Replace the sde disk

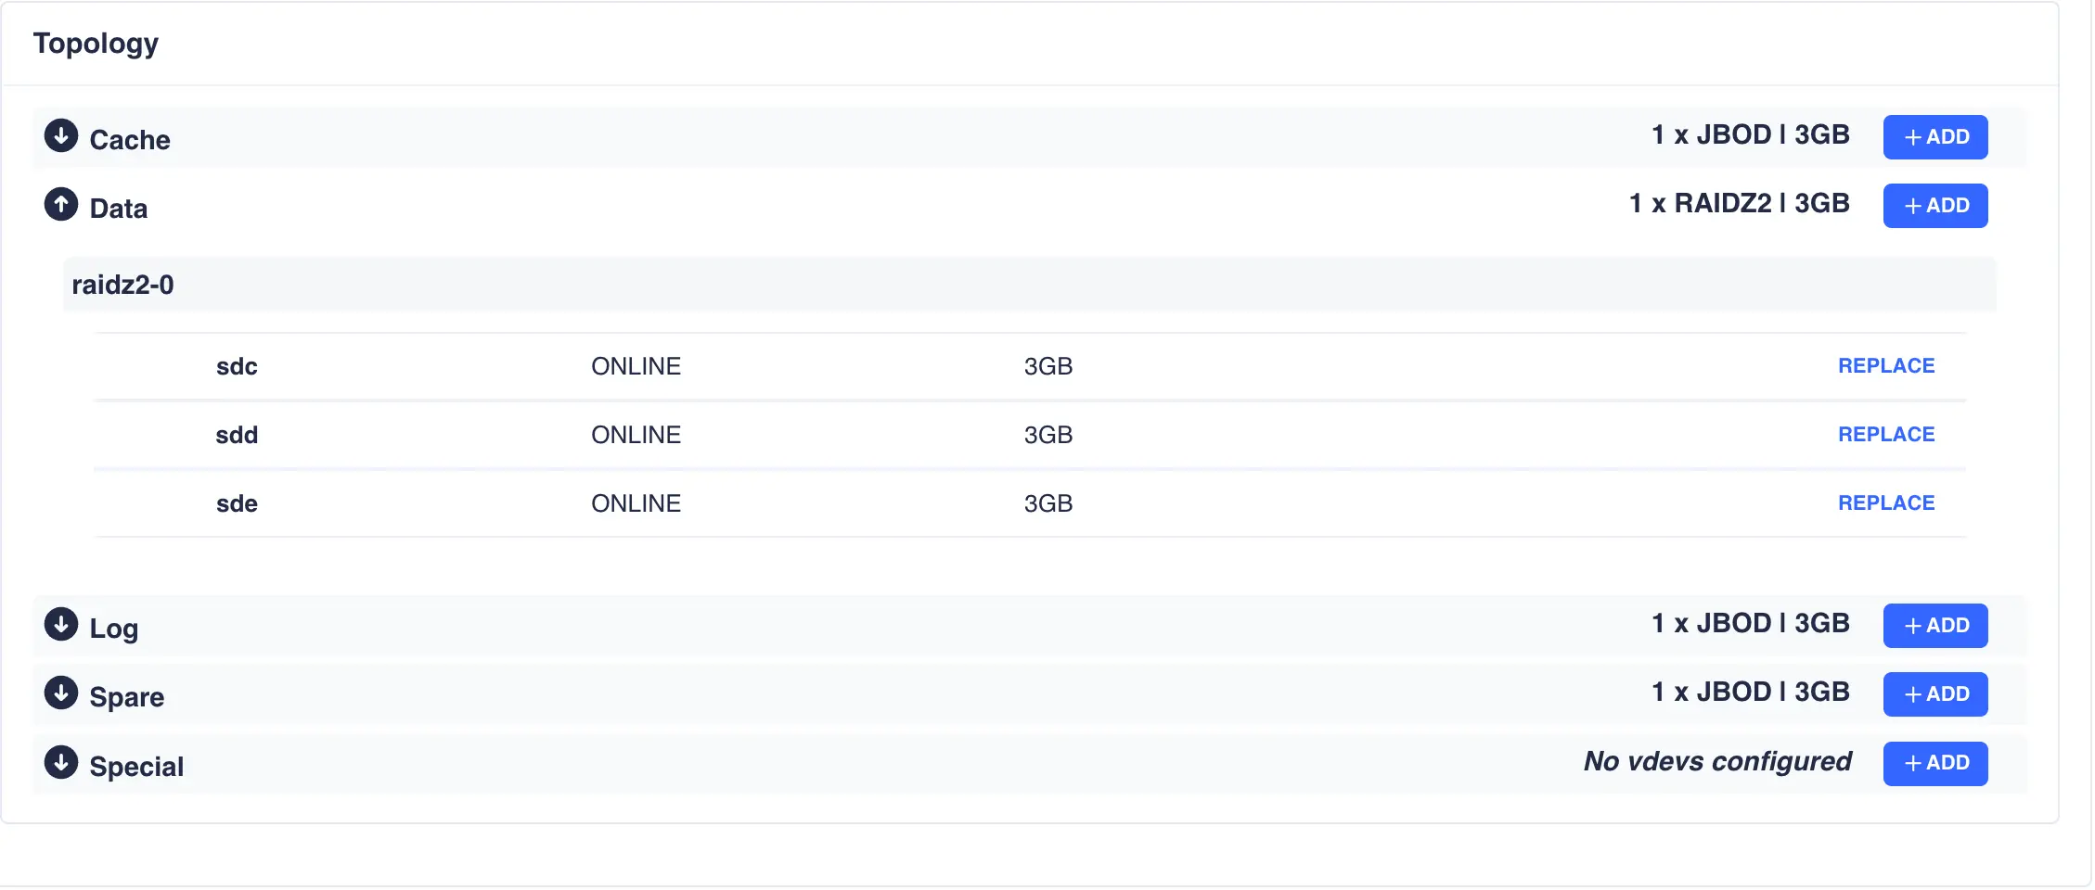point(1885,503)
